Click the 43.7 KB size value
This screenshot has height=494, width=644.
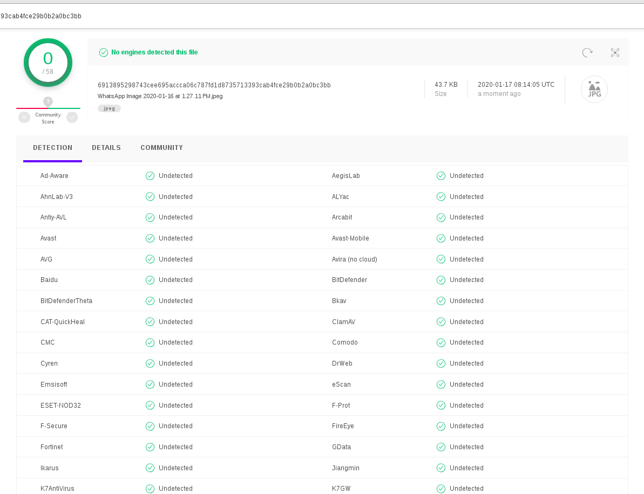446,85
